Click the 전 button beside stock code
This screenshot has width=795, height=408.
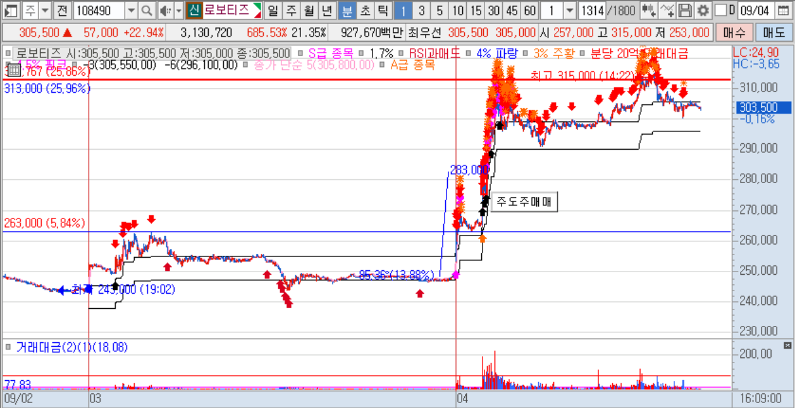(61, 10)
